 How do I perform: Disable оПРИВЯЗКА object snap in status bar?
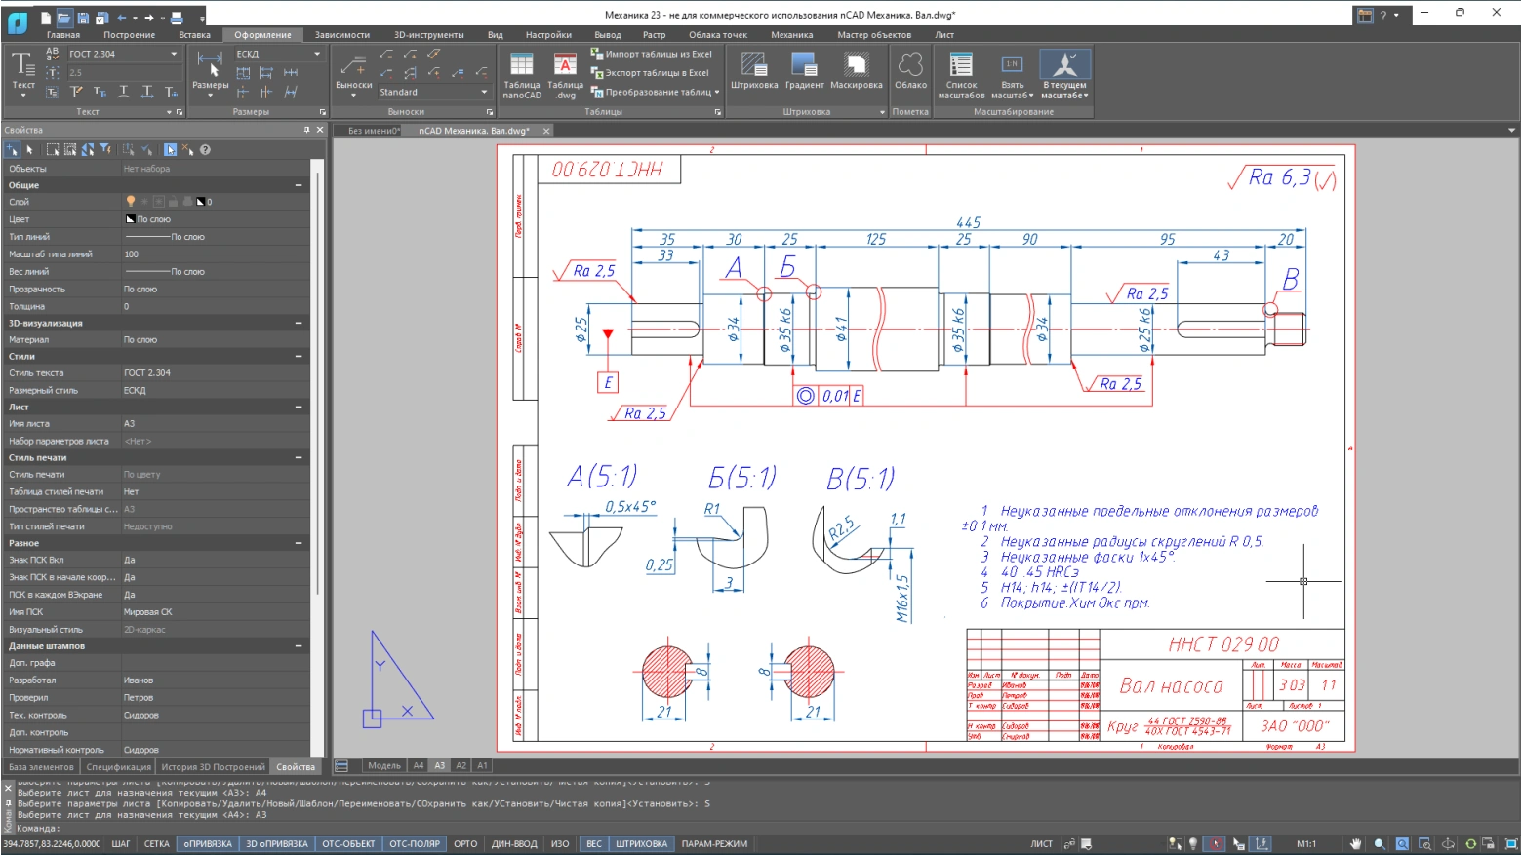tap(208, 844)
